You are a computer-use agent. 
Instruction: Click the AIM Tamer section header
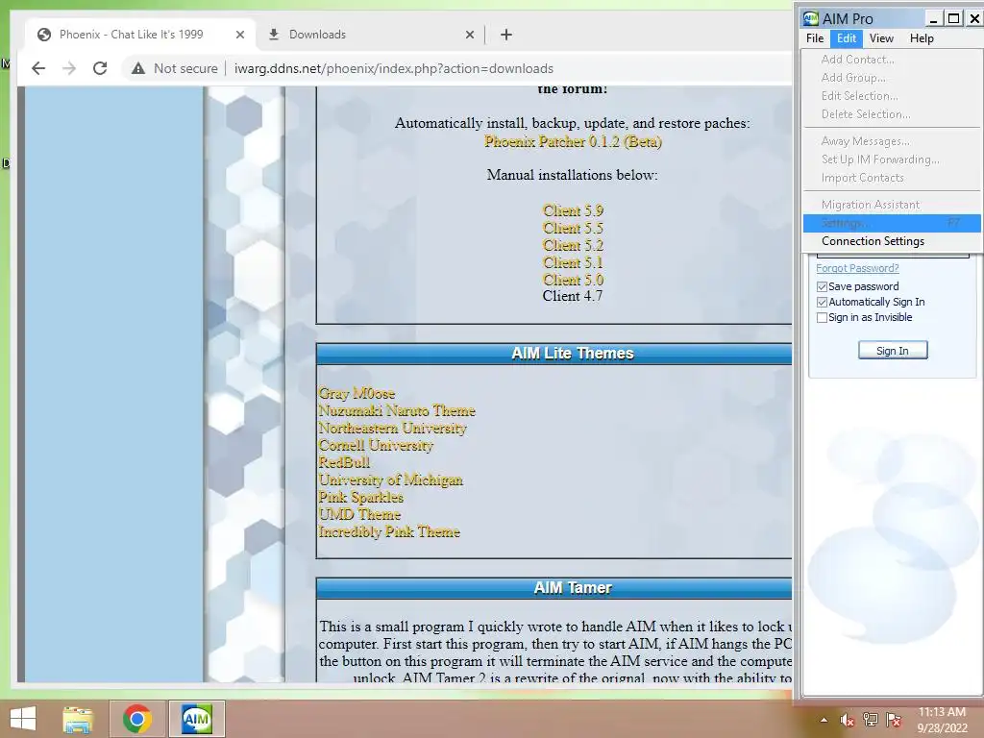(x=573, y=588)
